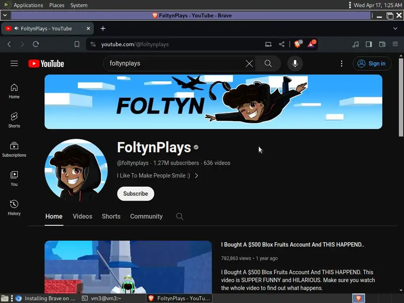The width and height of the screenshot is (404, 303).
Task: Start voice search with microphone
Action: (x=295, y=64)
